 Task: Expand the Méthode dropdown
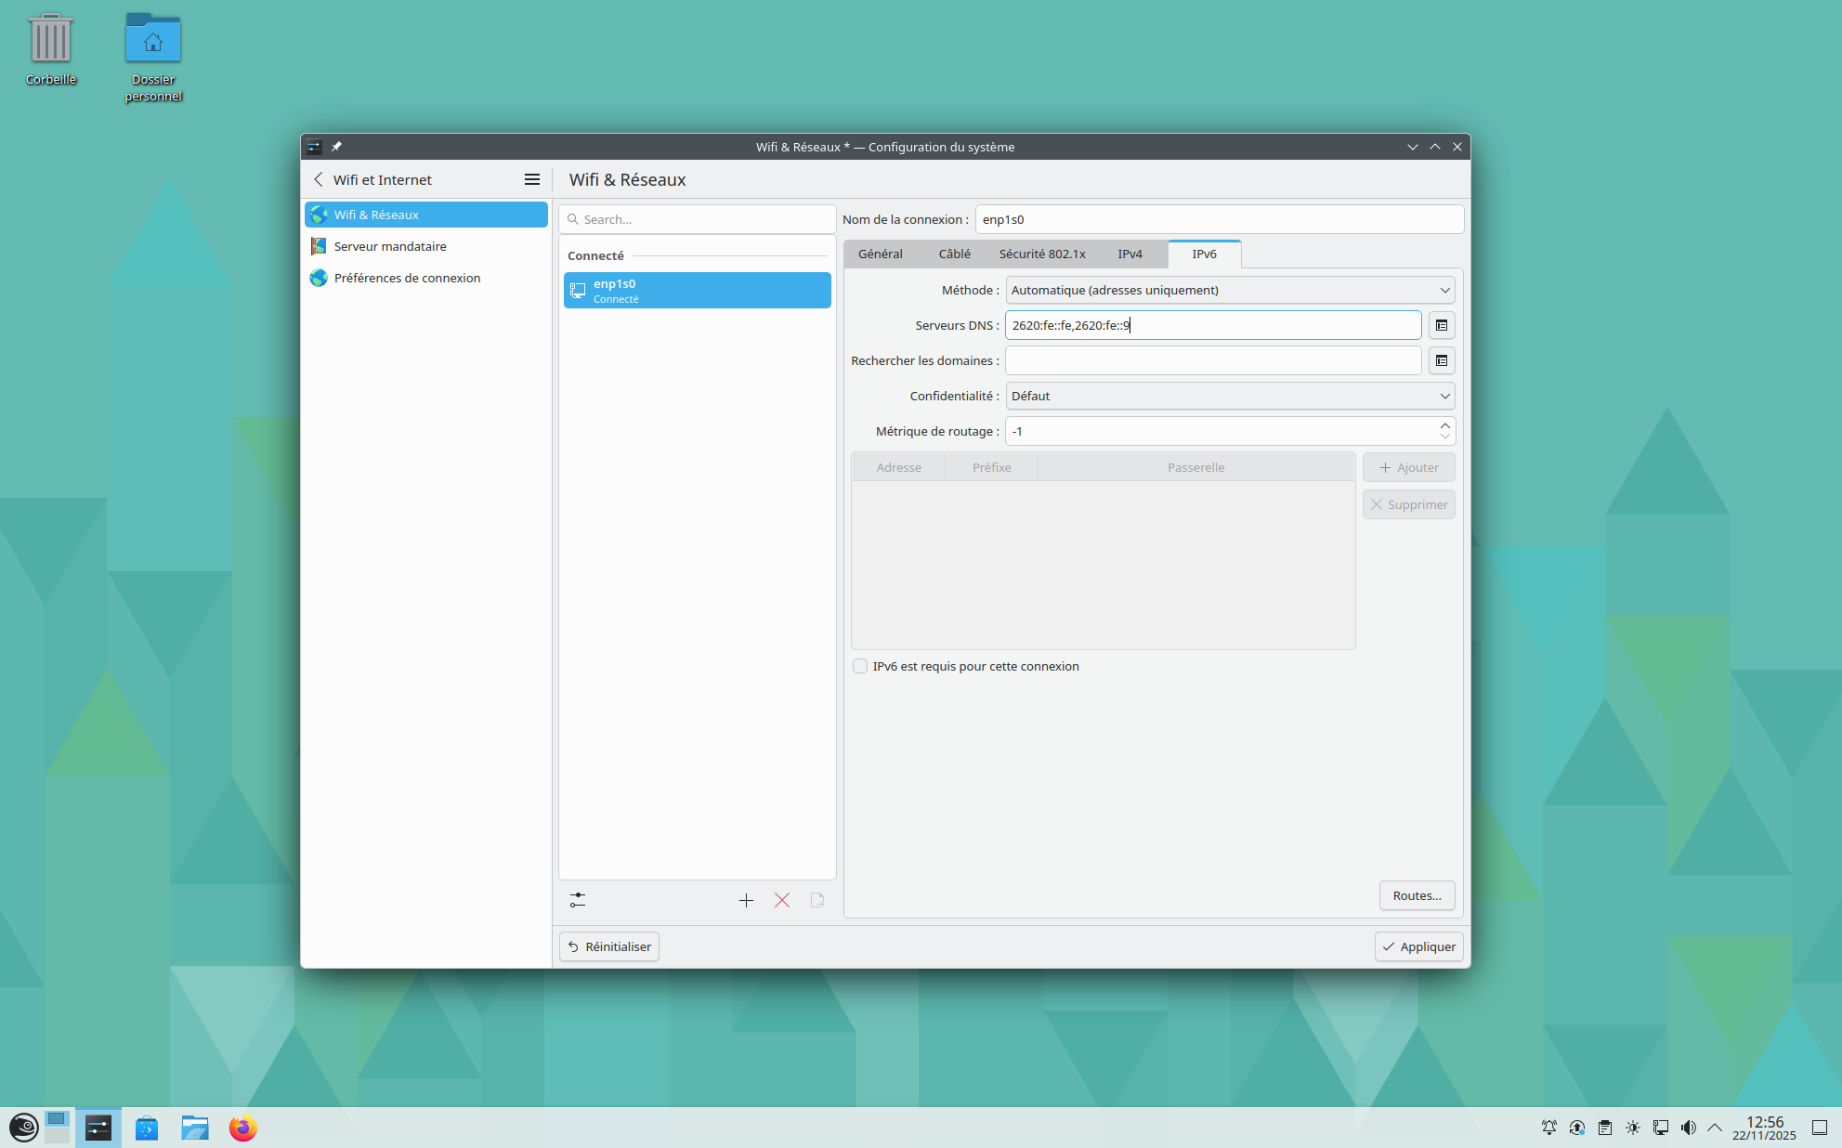coord(1230,290)
